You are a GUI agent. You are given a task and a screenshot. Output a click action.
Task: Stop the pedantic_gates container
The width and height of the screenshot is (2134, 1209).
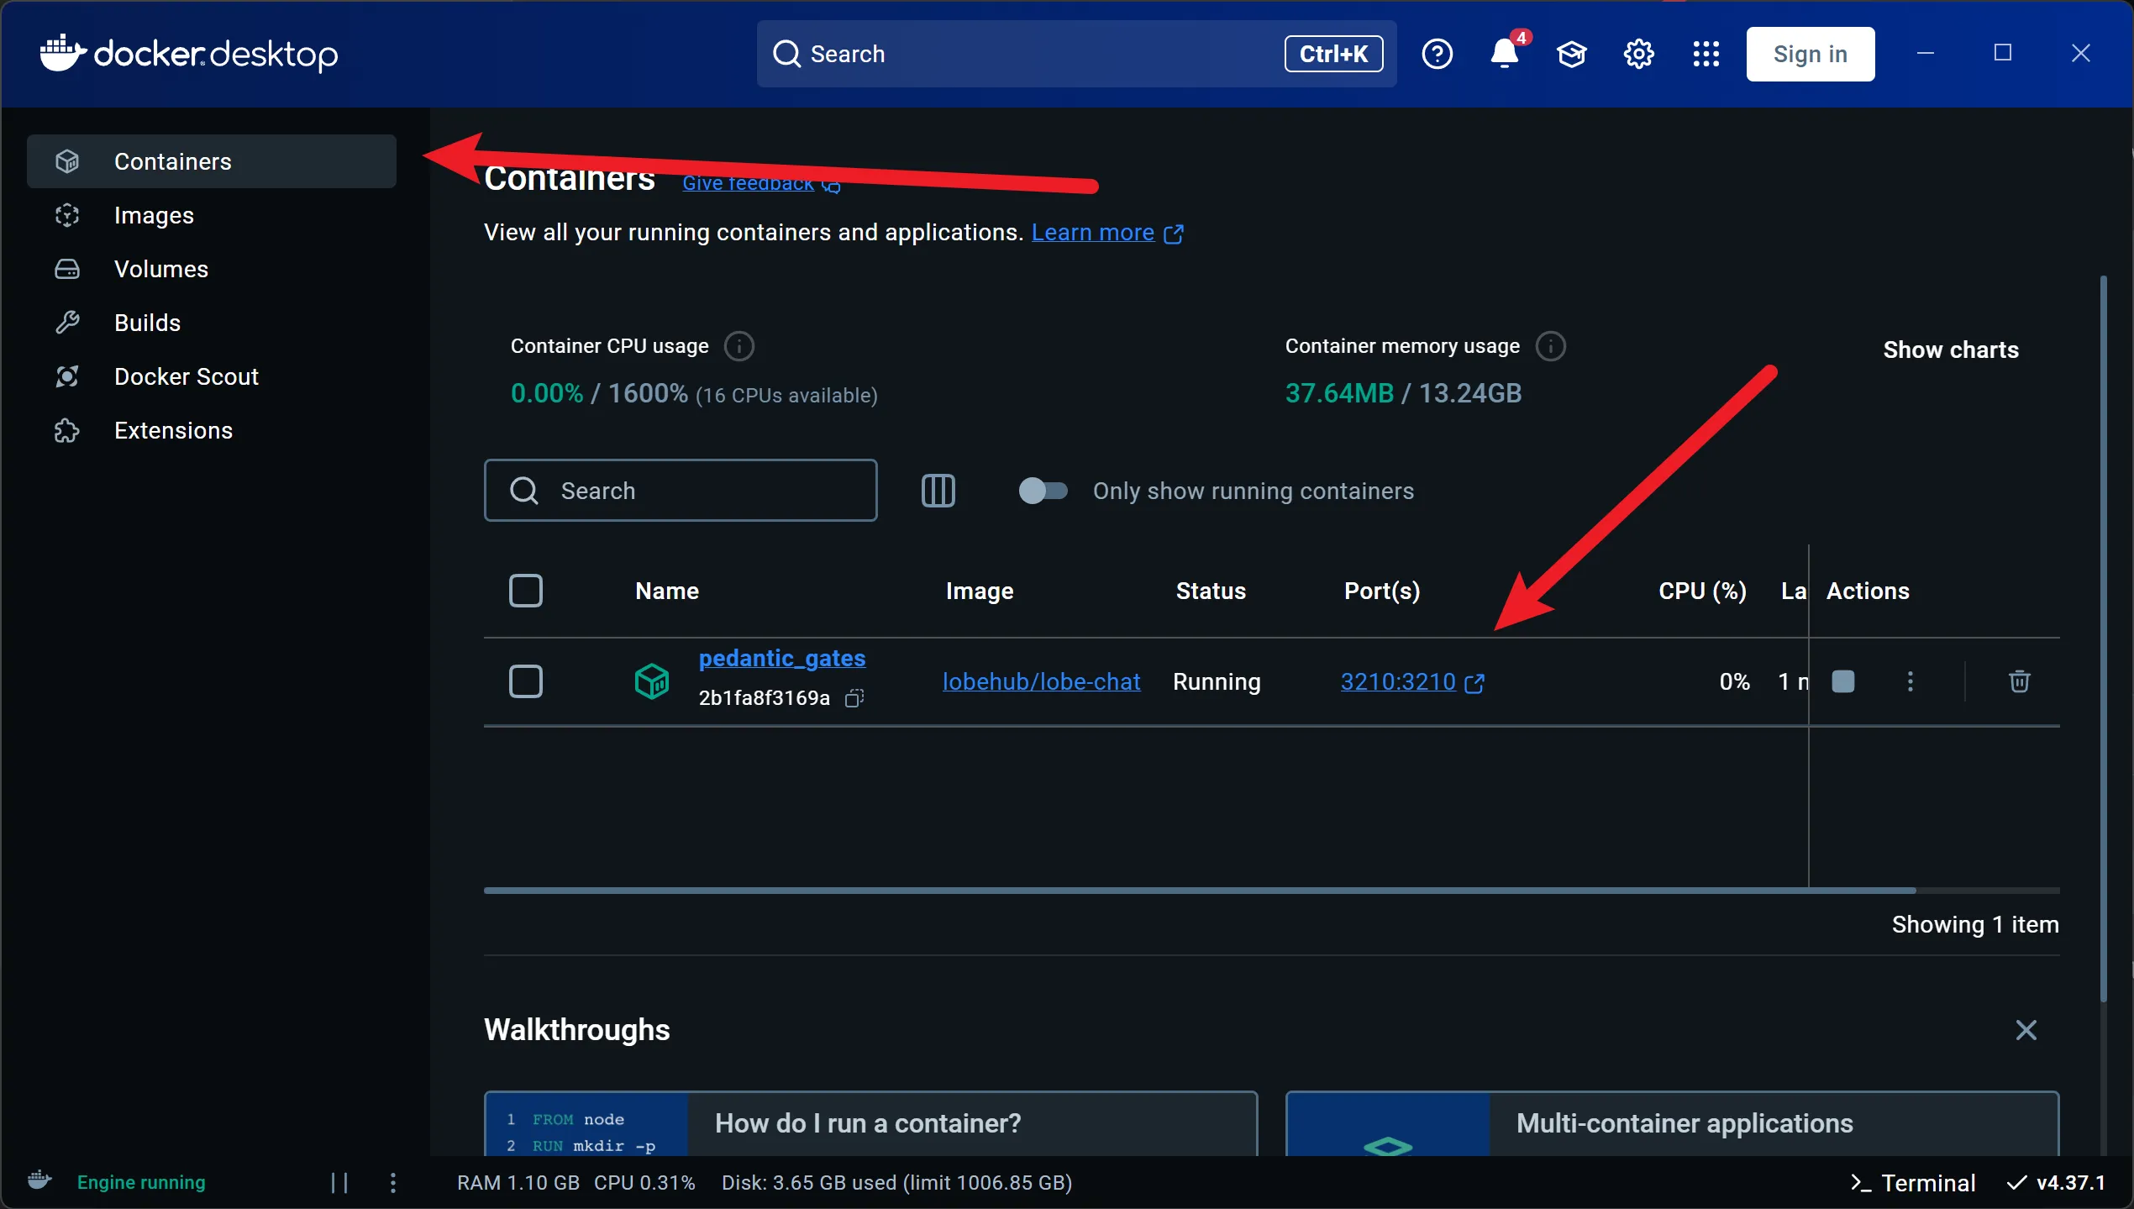[x=1842, y=681]
